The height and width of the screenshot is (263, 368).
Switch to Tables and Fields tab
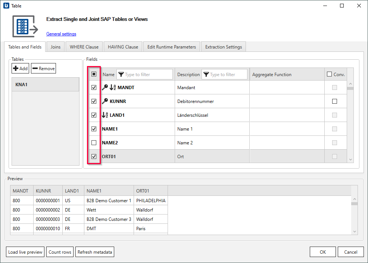pos(25,47)
